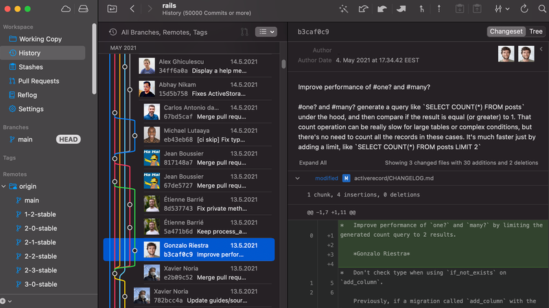Viewport: 549px width, 308px height.
Task: Open the add menu at sidebar bottom
Action: (x=6, y=301)
